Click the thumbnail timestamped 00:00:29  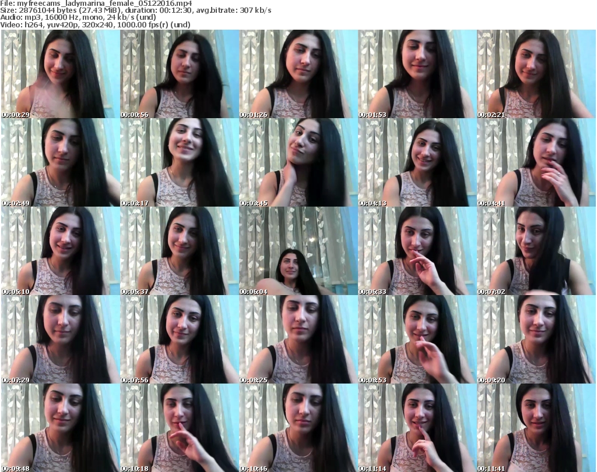point(60,74)
